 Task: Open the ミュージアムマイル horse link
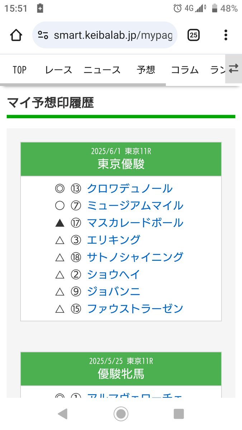135,206
